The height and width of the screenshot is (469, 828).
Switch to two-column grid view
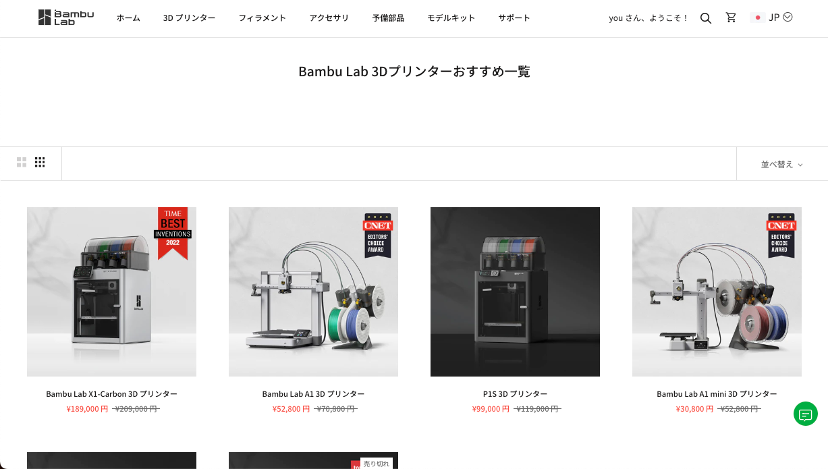22,162
